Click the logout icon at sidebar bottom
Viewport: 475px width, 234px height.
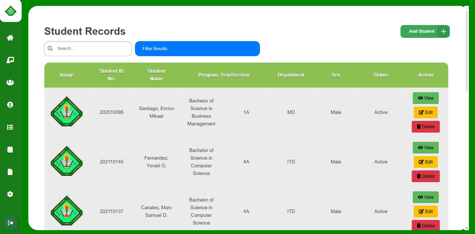pos(11,223)
